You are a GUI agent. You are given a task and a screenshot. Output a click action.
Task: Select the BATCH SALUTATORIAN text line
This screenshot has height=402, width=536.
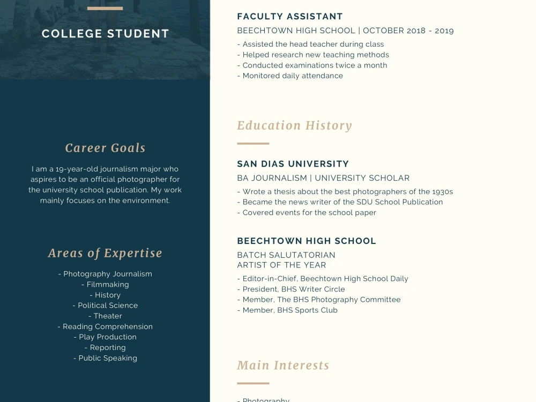(x=286, y=255)
